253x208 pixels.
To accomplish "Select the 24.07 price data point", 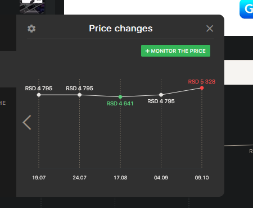I will (x=79, y=95).
